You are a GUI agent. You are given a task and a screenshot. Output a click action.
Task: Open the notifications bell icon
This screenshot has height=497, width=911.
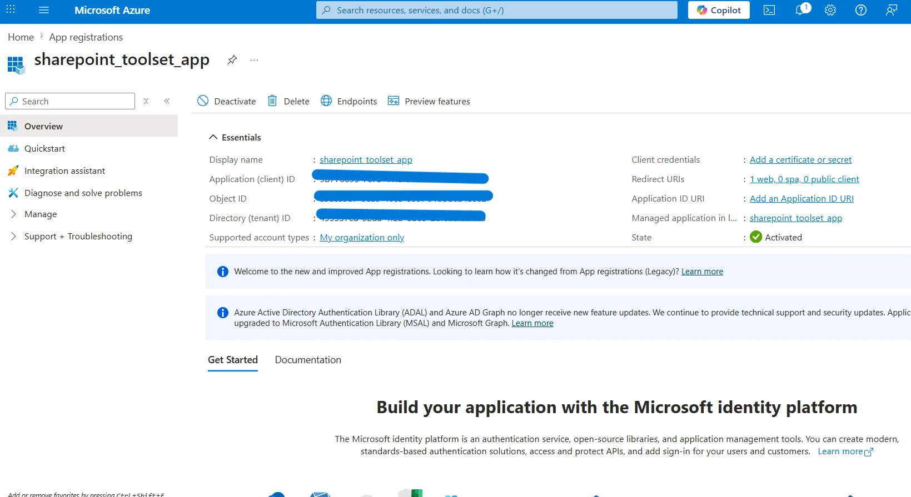[800, 10]
